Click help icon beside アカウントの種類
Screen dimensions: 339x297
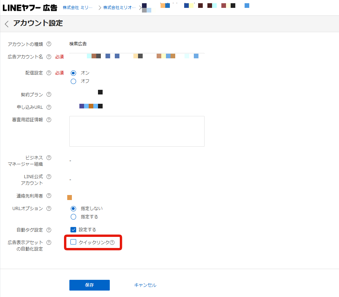pos(49,44)
